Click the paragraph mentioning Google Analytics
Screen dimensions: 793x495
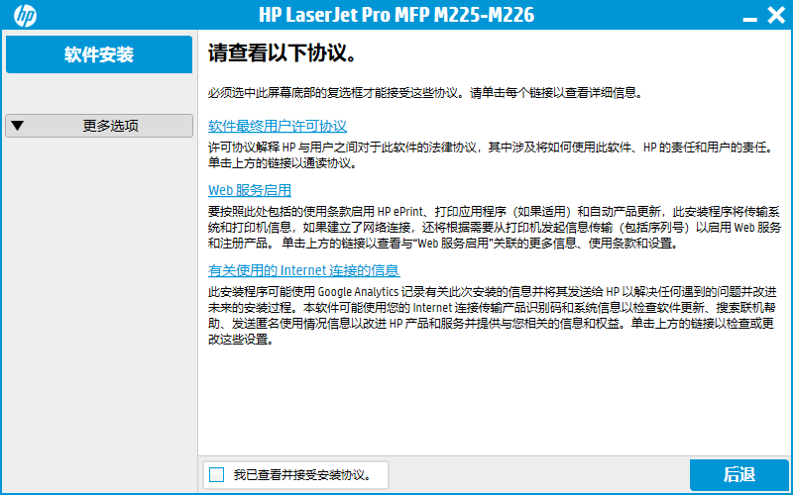[493, 316]
